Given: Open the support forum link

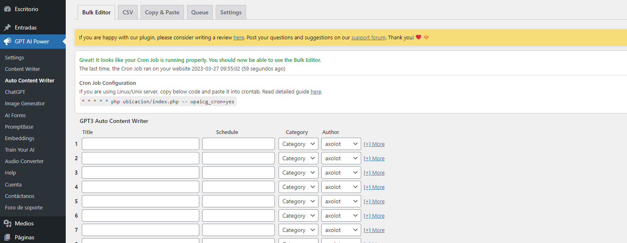Looking at the screenshot, I should click(369, 37).
